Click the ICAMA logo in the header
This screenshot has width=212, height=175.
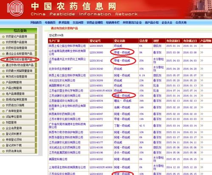point(15,9)
